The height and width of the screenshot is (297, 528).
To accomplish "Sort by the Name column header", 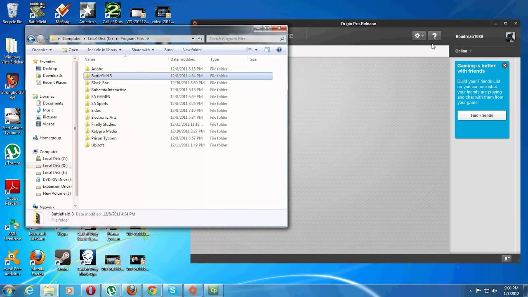I will 90,59.
